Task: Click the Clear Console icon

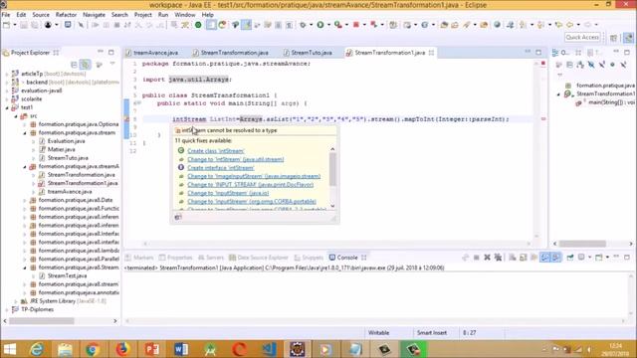Action: pyautogui.click(x=513, y=258)
